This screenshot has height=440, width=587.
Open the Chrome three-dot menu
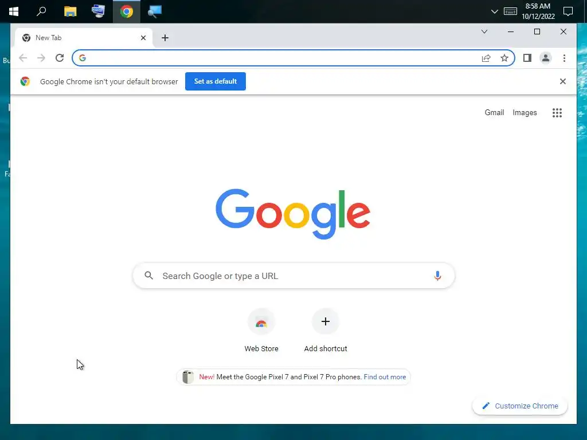pos(564,58)
